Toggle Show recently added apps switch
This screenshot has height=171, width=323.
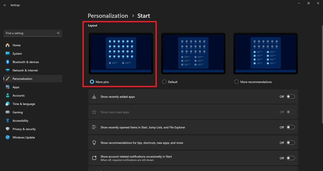pyautogui.click(x=290, y=97)
